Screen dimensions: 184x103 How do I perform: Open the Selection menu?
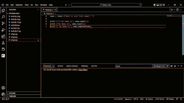click(19, 5)
